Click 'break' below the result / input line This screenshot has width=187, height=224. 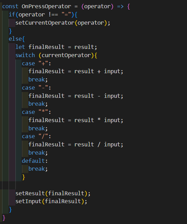pyautogui.click(x=37, y=153)
